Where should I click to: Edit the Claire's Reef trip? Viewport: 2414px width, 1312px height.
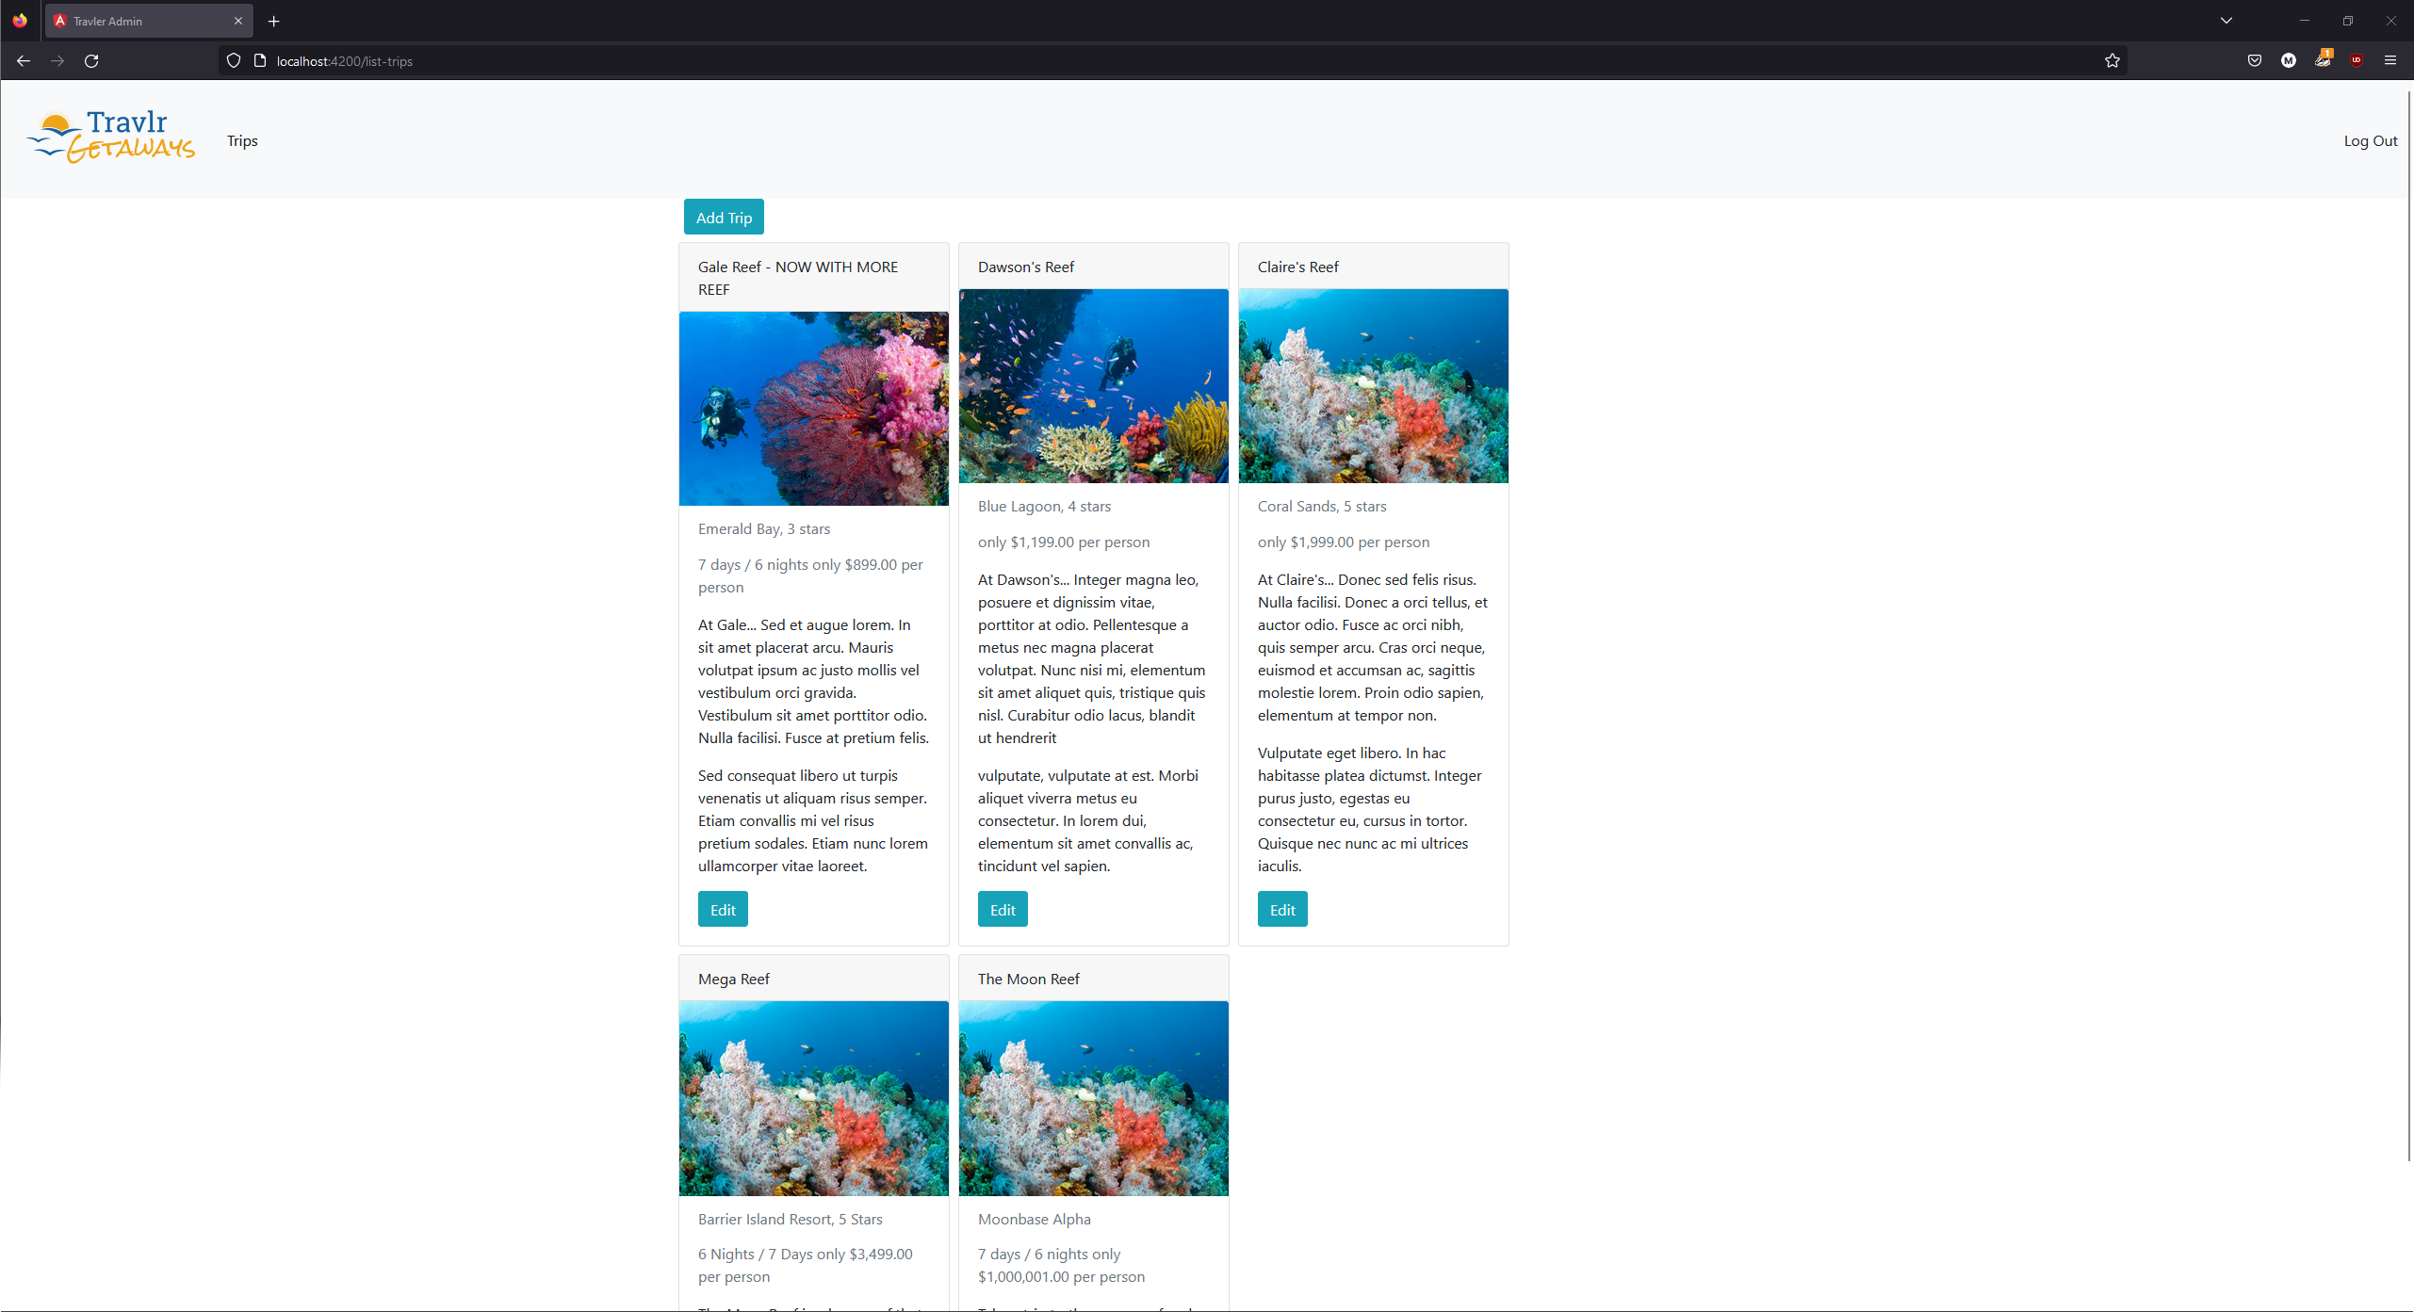(1282, 910)
